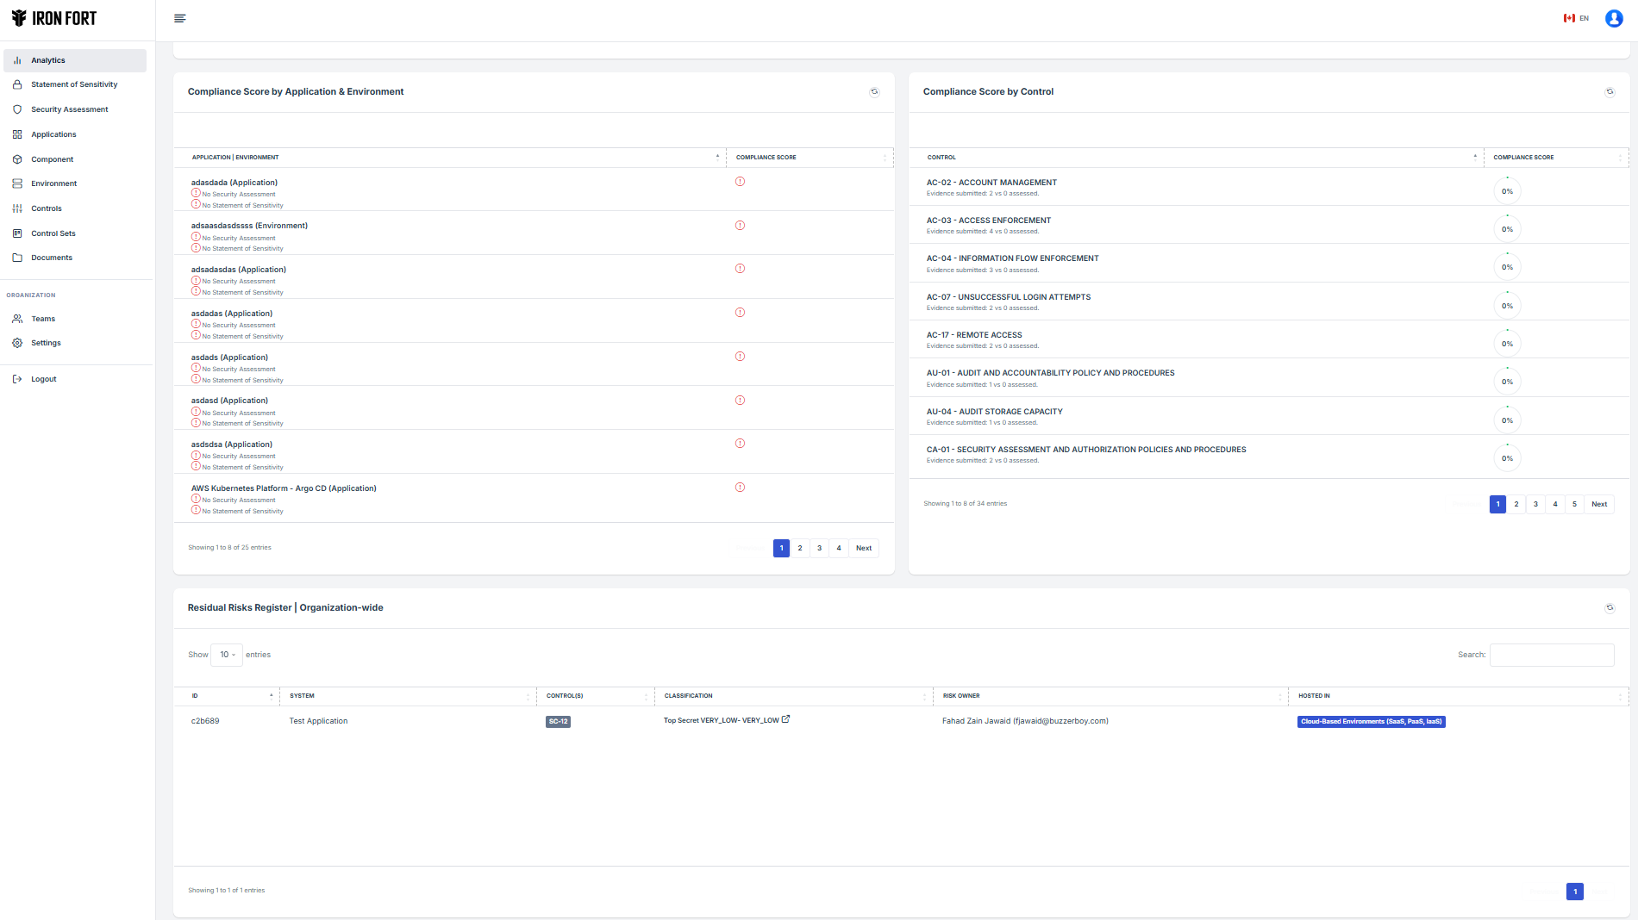Screen dimensions: 1638x920
Task: Click the SC-12 control badge
Action: [x=558, y=722]
